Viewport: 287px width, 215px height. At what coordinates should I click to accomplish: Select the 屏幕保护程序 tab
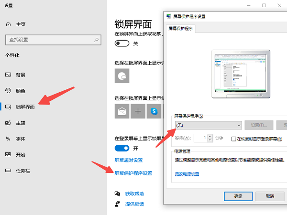181,29
